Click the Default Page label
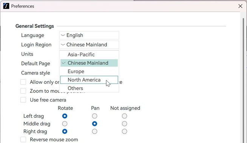Image resolution: width=247 pixels, height=143 pixels. tap(36, 64)
